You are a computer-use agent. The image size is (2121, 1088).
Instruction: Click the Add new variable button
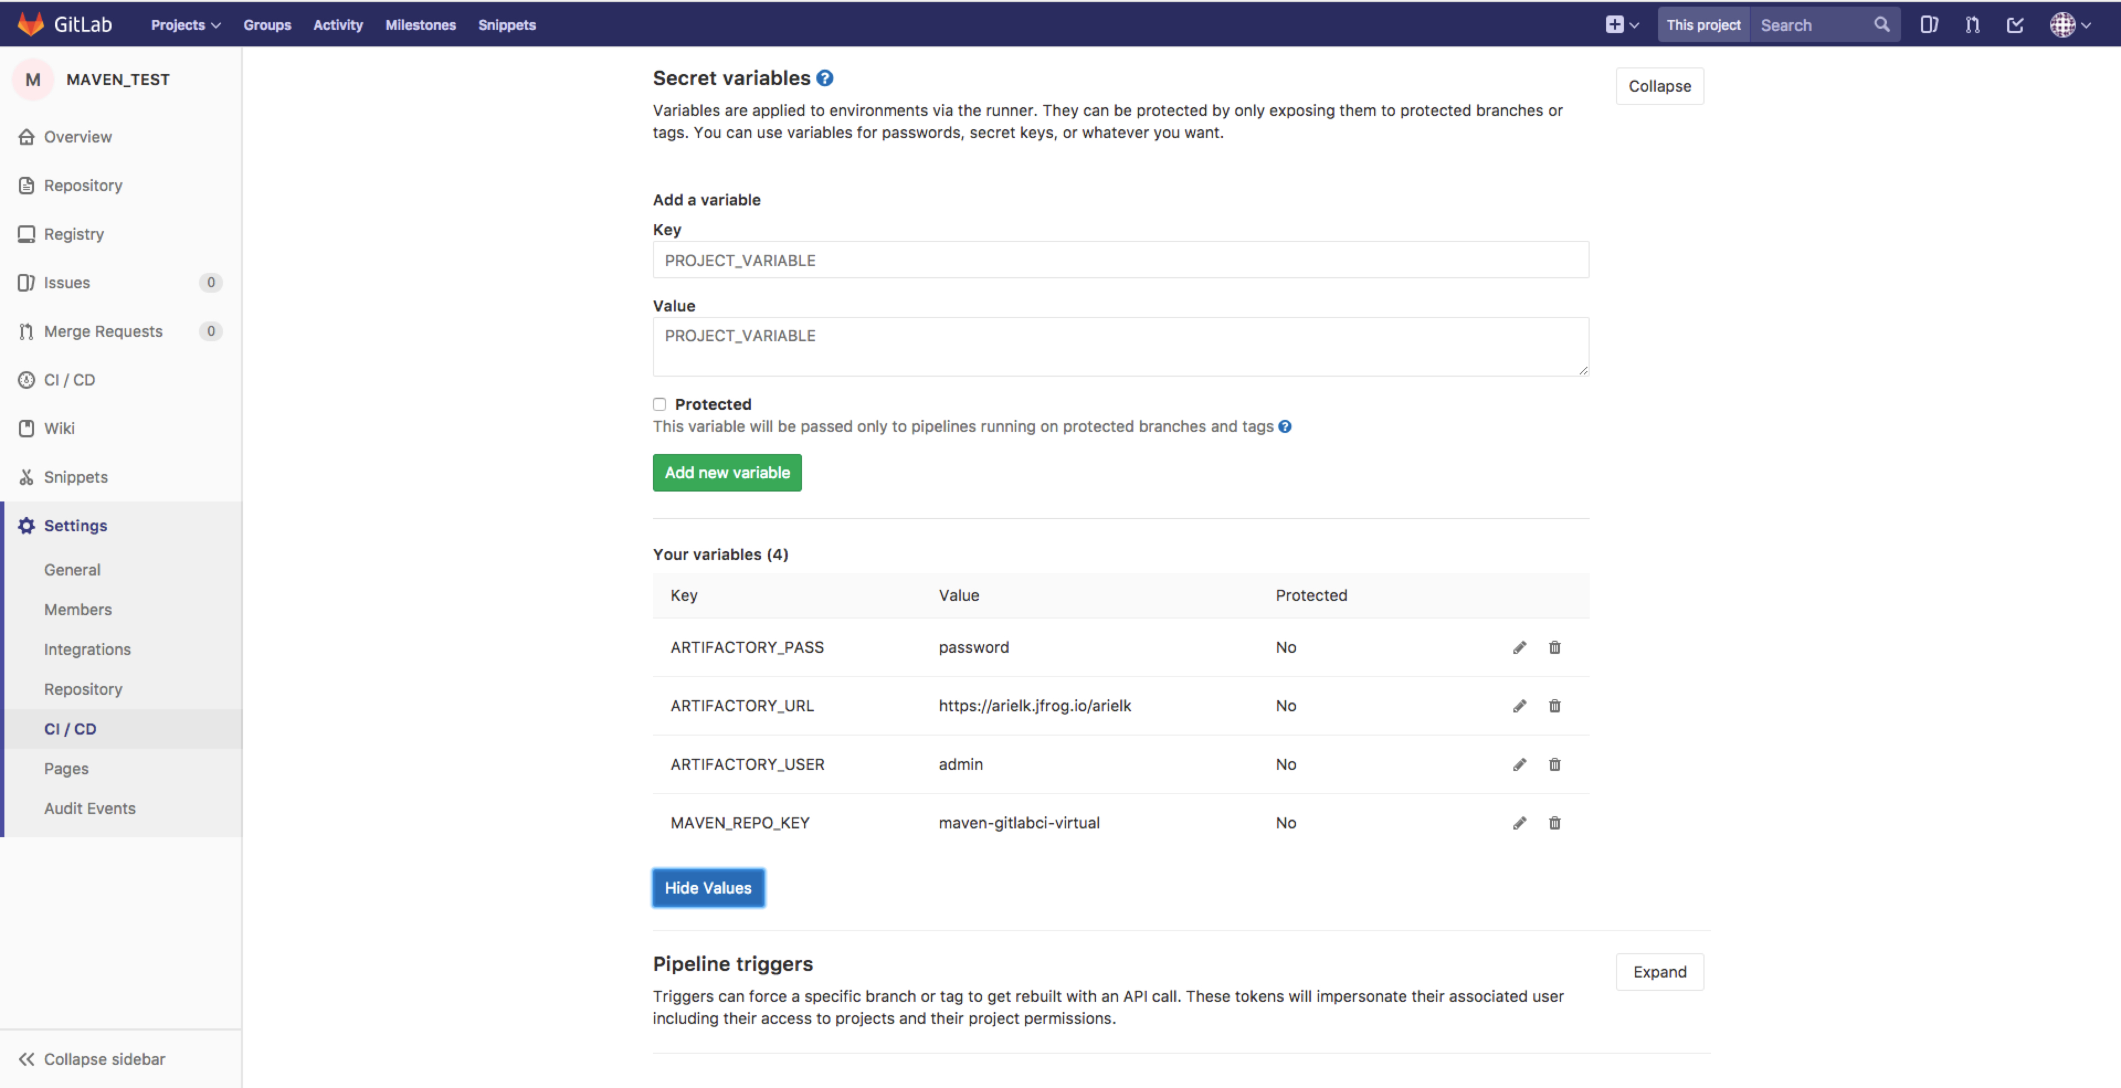[727, 472]
